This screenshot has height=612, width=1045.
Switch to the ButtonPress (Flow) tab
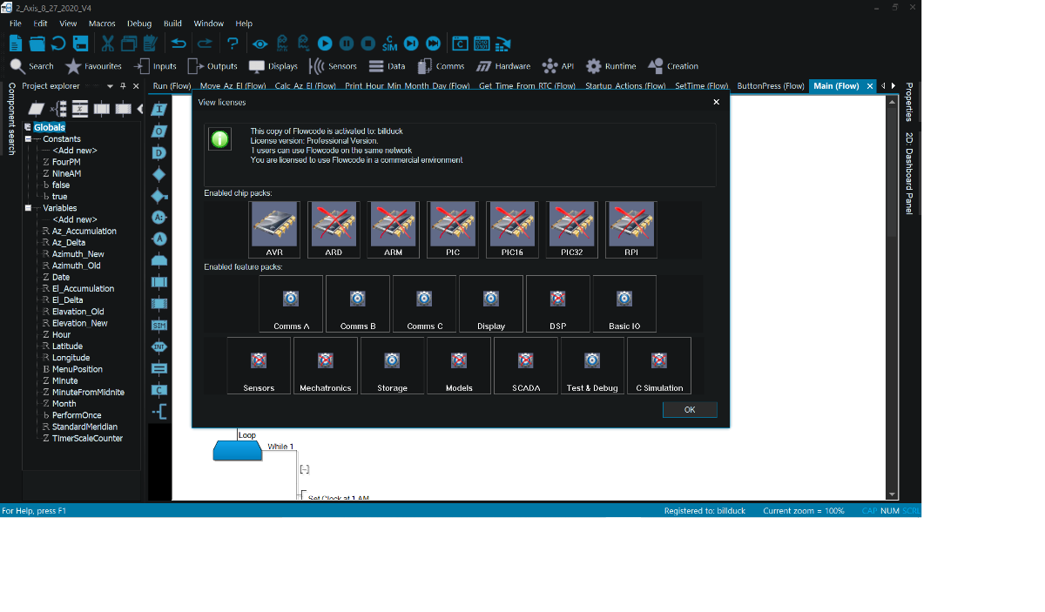click(x=771, y=86)
